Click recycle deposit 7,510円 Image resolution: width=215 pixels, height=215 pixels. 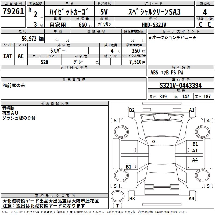pyautogui.click(x=137, y=62)
